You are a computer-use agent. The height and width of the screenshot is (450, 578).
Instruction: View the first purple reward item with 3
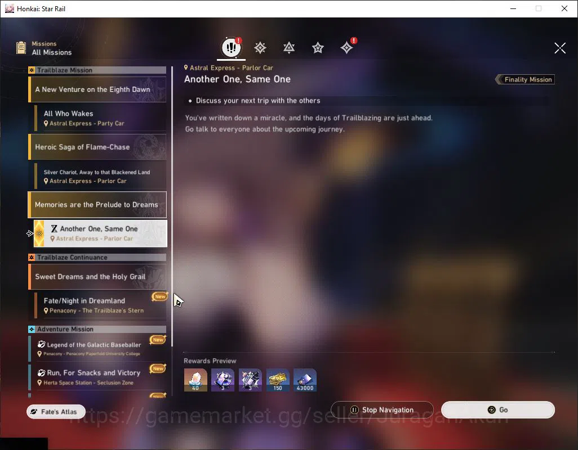[223, 380]
